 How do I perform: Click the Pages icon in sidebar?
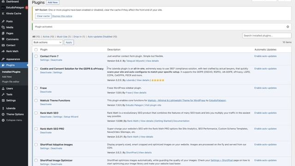pyautogui.click(x=3, y=33)
